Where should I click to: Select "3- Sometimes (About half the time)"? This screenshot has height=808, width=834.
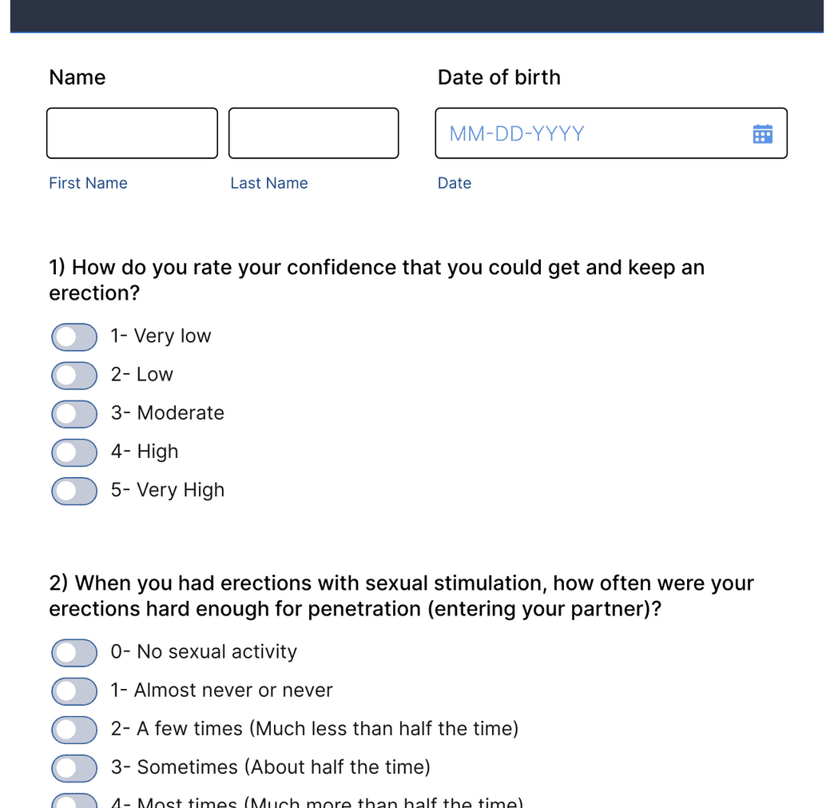pyautogui.click(x=73, y=767)
